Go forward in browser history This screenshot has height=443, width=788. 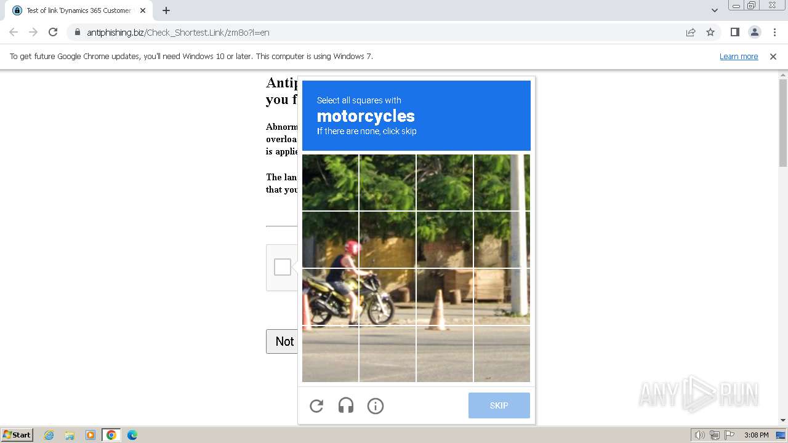33,32
